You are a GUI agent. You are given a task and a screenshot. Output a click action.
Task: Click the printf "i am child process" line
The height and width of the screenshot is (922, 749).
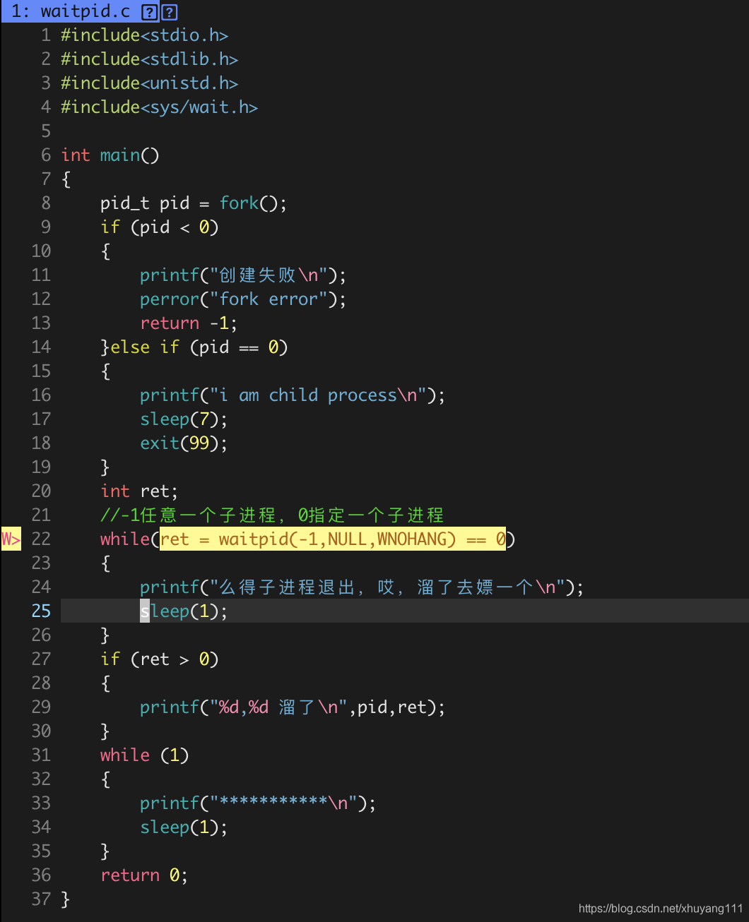(x=293, y=395)
